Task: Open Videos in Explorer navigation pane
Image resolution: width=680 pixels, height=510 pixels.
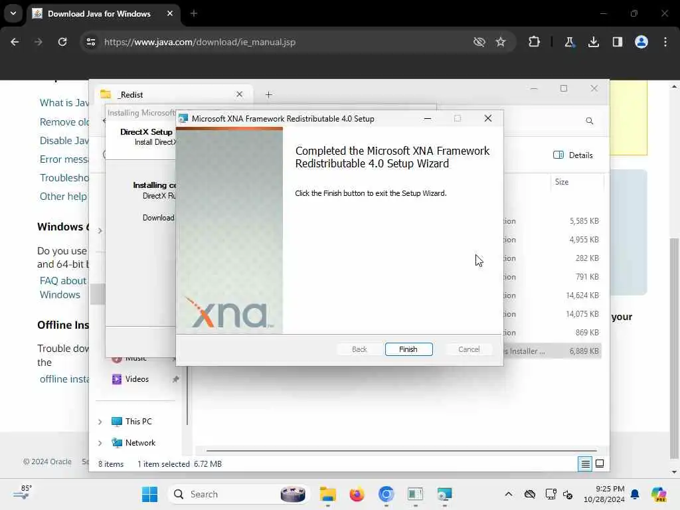Action: (137, 379)
